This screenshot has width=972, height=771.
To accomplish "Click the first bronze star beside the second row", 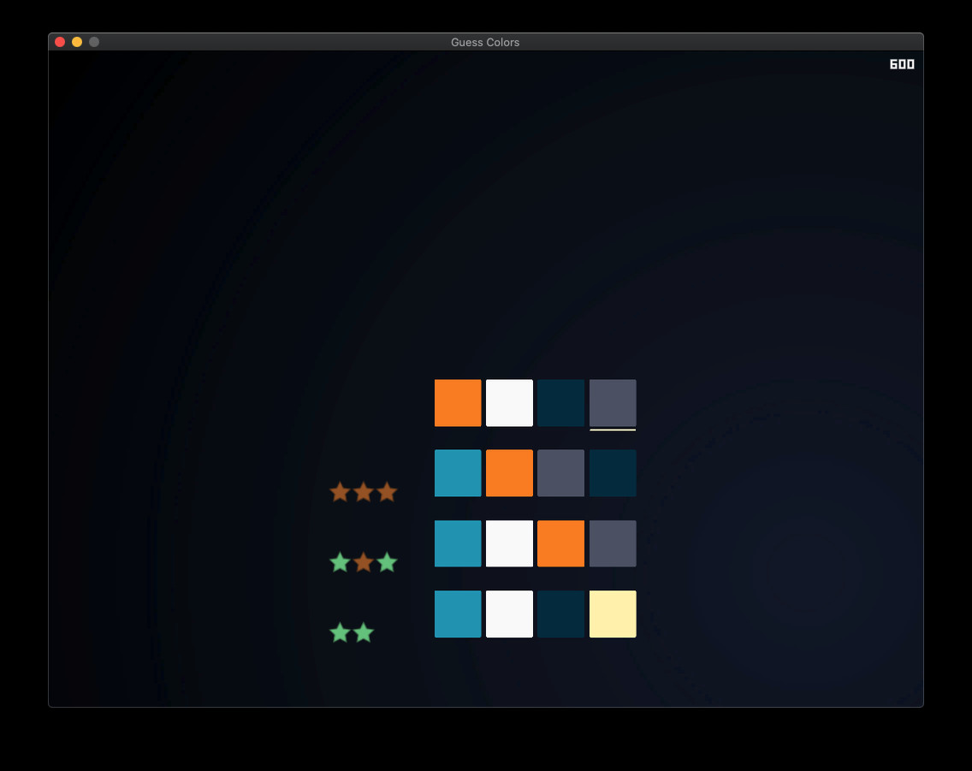I will coord(340,492).
